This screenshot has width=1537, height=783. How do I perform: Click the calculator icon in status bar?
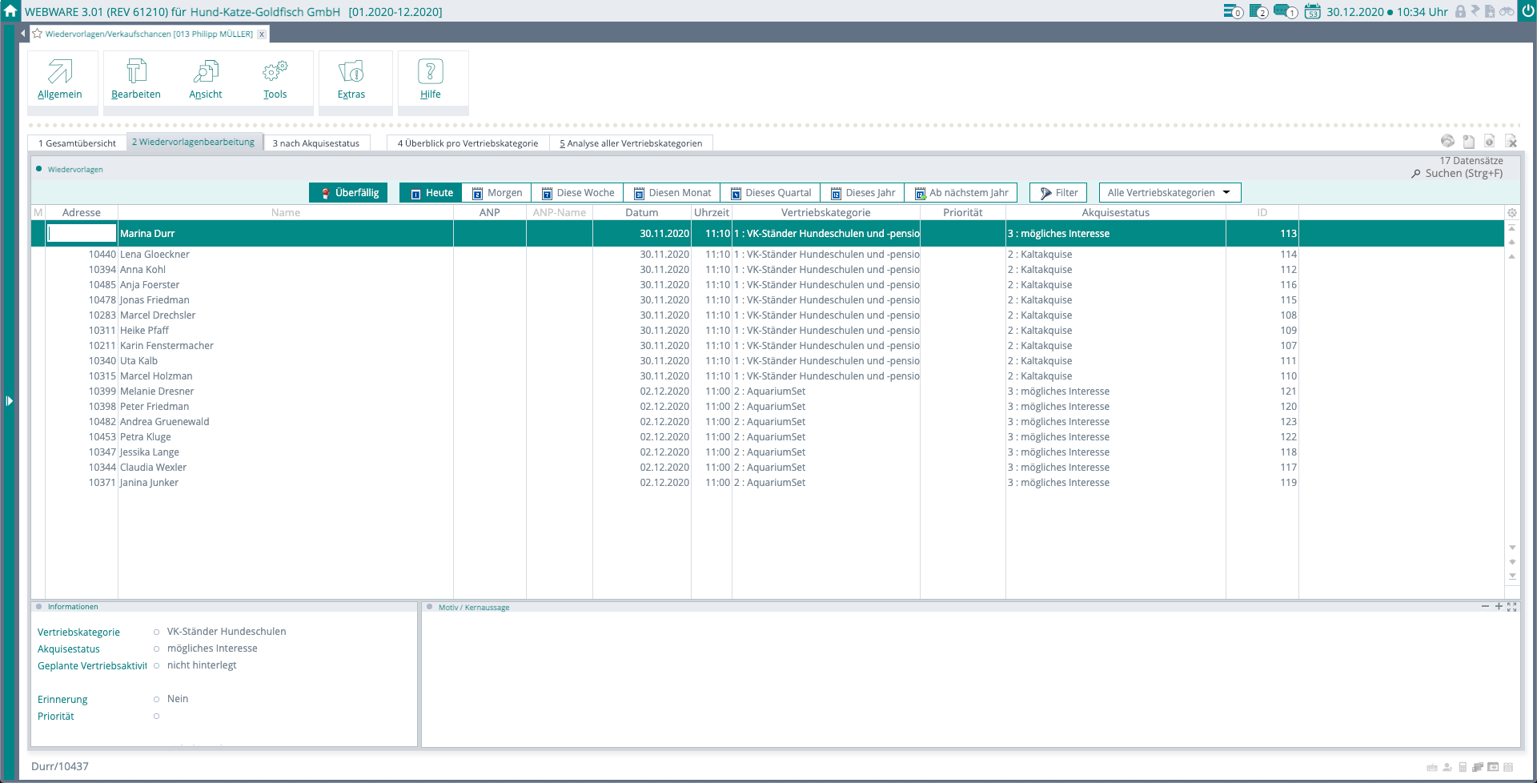click(1463, 767)
